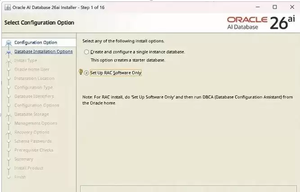This screenshot has height=192, width=300.
Task: Click the RAC install note text
Action: pyautogui.click(x=188, y=100)
